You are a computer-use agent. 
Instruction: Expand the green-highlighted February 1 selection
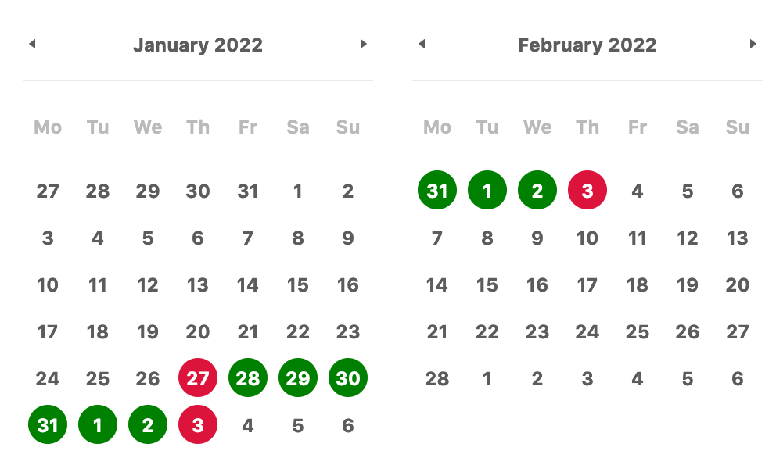(x=487, y=190)
